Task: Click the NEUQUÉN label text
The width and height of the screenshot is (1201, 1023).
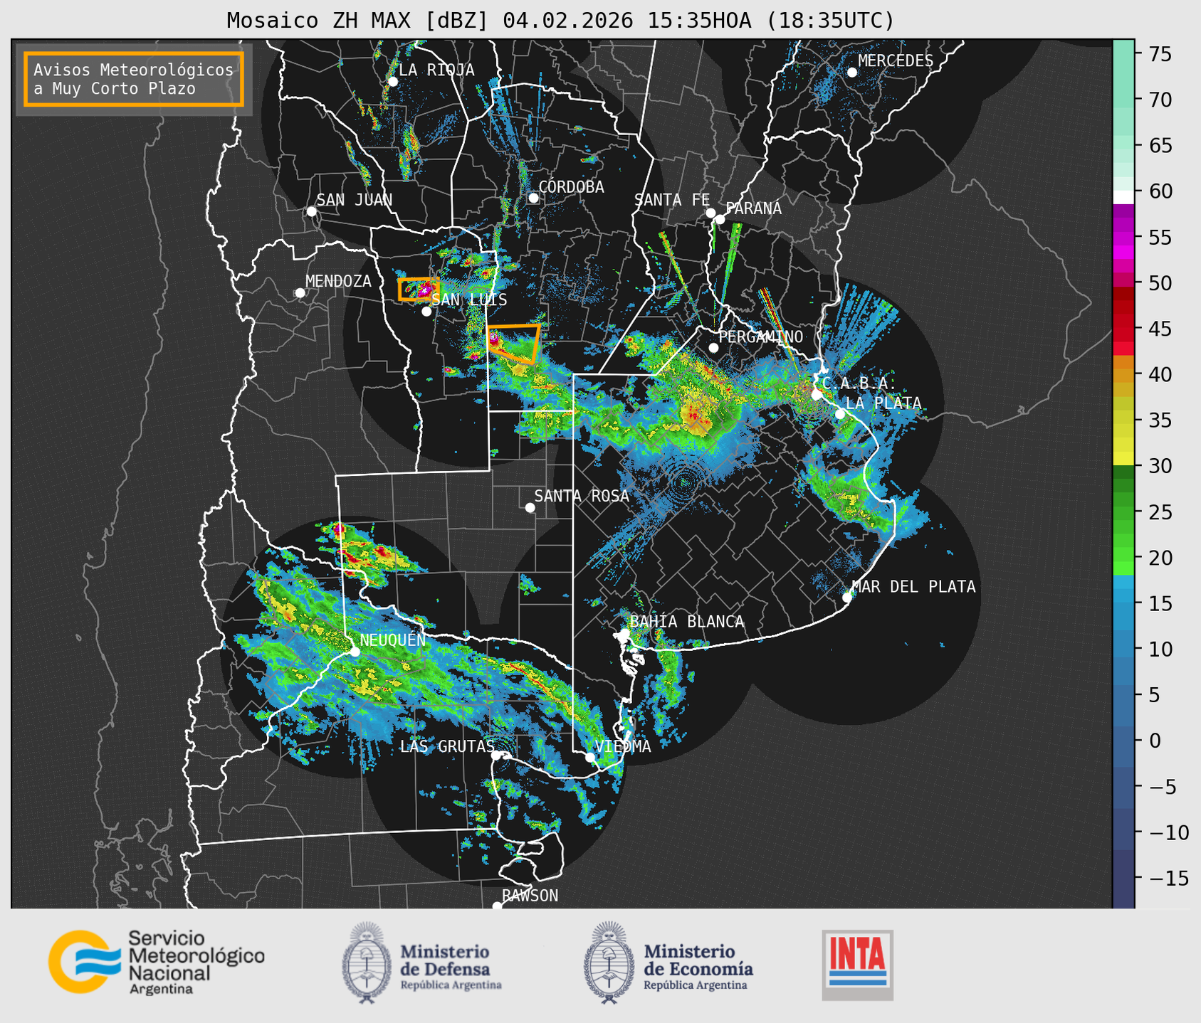Action: (x=393, y=640)
